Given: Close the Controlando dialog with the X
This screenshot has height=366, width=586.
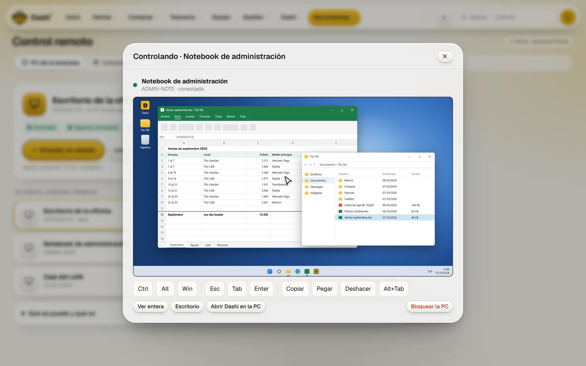Looking at the screenshot, I should point(445,56).
